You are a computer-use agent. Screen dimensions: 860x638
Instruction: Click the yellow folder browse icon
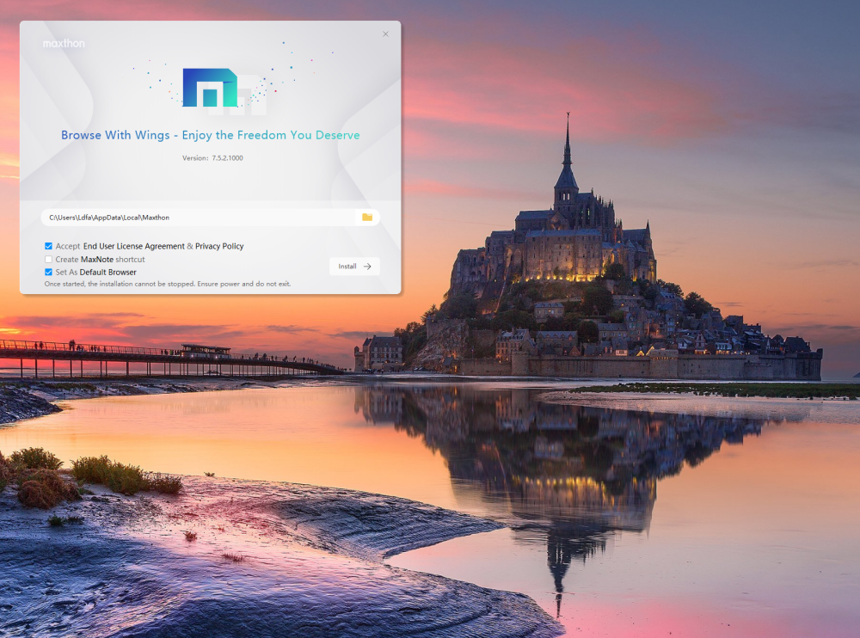coord(367,218)
